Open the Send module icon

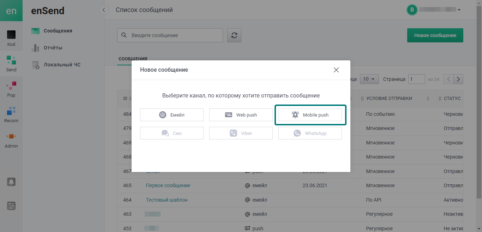(x=11, y=64)
